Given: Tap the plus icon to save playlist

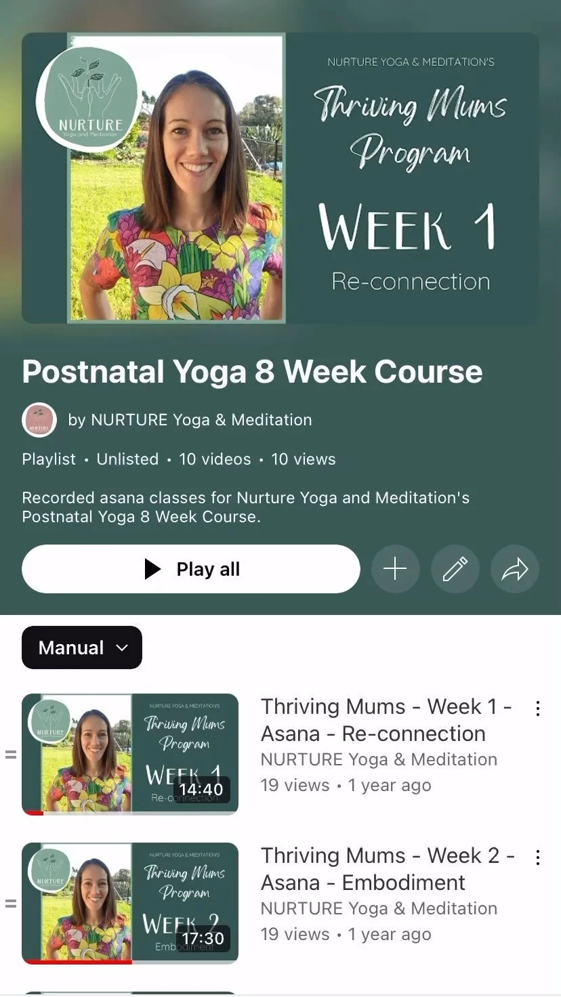Looking at the screenshot, I should pos(395,569).
